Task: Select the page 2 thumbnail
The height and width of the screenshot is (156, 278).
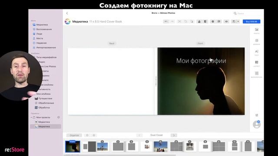Action: point(118,146)
